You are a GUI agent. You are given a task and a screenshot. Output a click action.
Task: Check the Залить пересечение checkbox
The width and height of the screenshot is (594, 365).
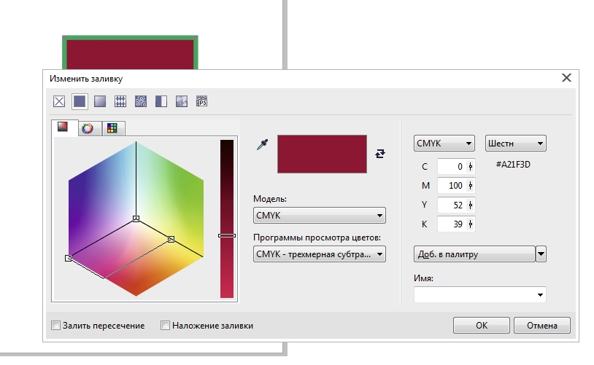pyautogui.click(x=55, y=325)
